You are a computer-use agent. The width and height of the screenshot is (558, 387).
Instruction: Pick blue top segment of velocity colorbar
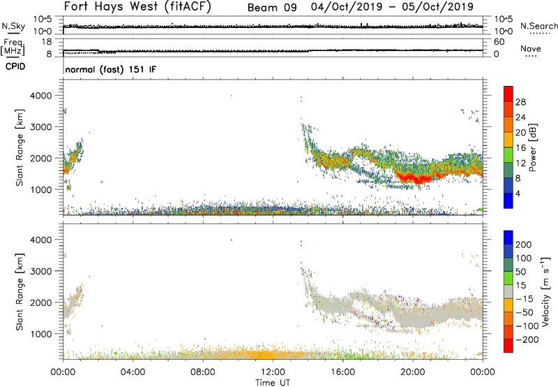pos(508,238)
